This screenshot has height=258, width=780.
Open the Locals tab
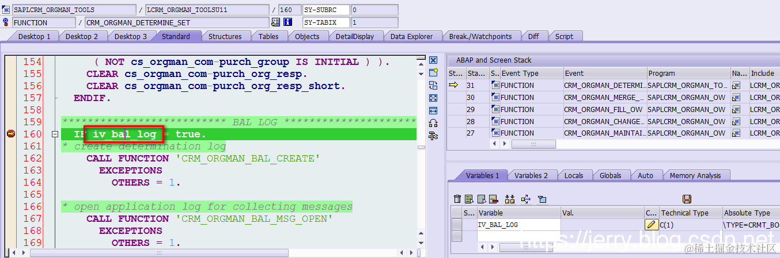click(x=573, y=175)
